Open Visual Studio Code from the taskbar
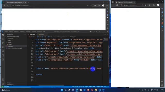Image resolution: width=165 pixels, height=92 pixels. 100,90
